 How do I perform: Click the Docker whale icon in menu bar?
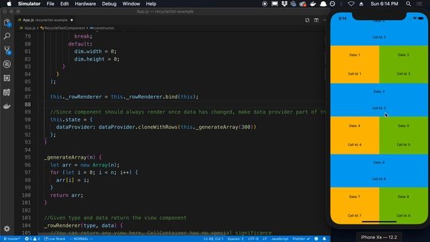tap(313, 4)
